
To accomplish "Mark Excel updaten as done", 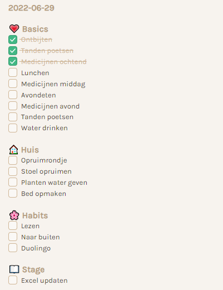I will [13, 280].
